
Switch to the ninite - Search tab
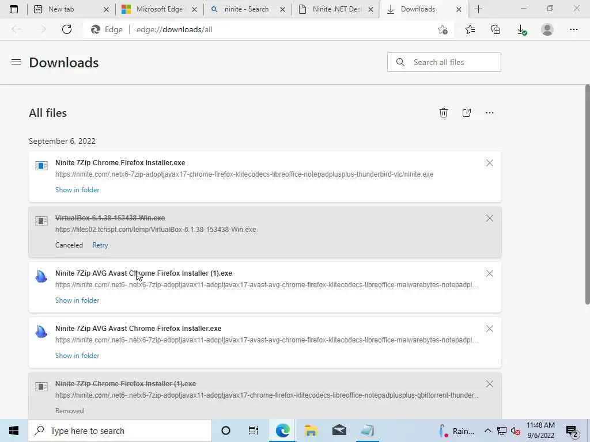click(x=247, y=9)
